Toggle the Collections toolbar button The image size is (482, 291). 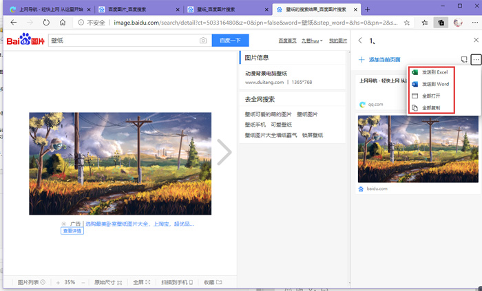[441, 23]
